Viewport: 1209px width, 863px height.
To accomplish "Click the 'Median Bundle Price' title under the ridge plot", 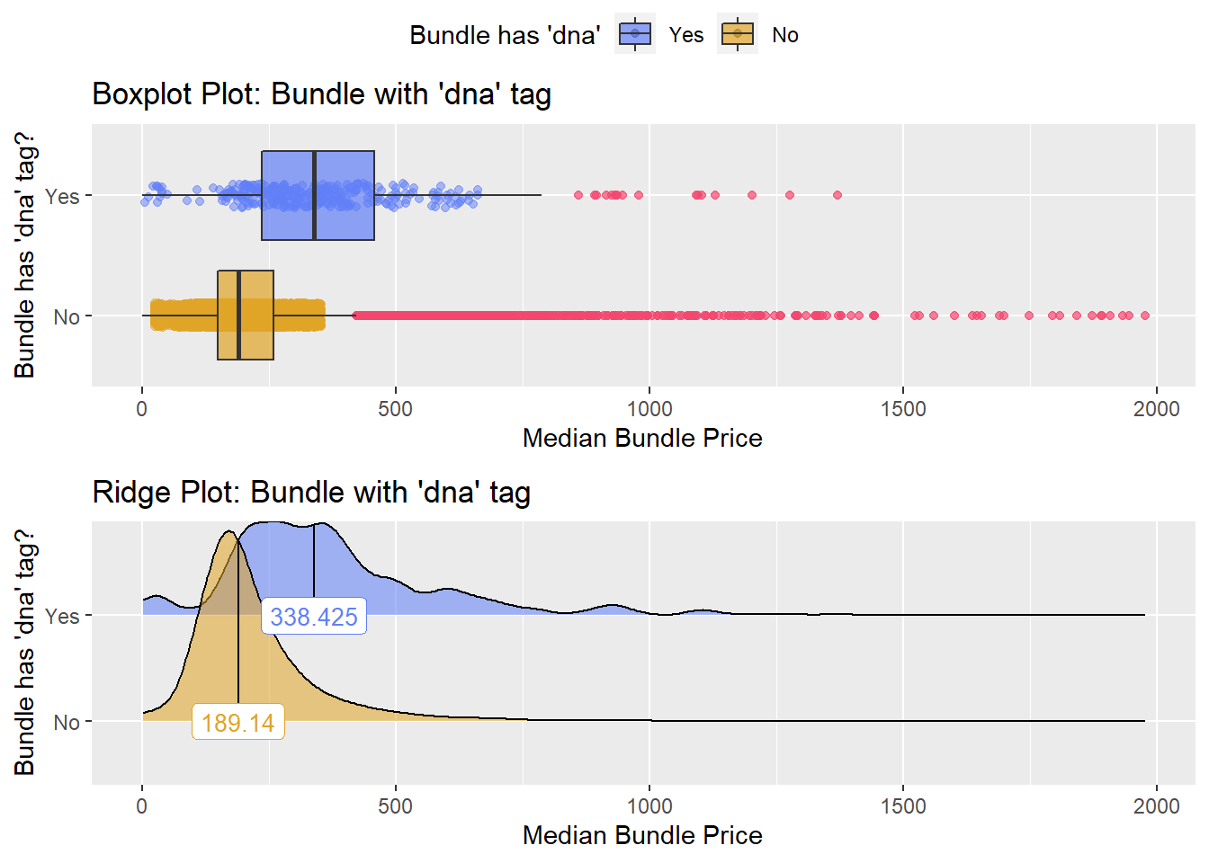I will pyautogui.click(x=642, y=835).
